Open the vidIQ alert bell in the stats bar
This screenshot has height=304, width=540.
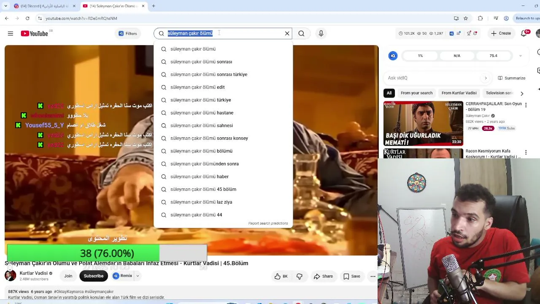[475, 33]
